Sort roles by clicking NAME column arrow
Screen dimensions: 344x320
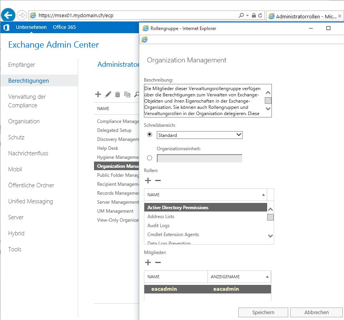click(x=264, y=194)
